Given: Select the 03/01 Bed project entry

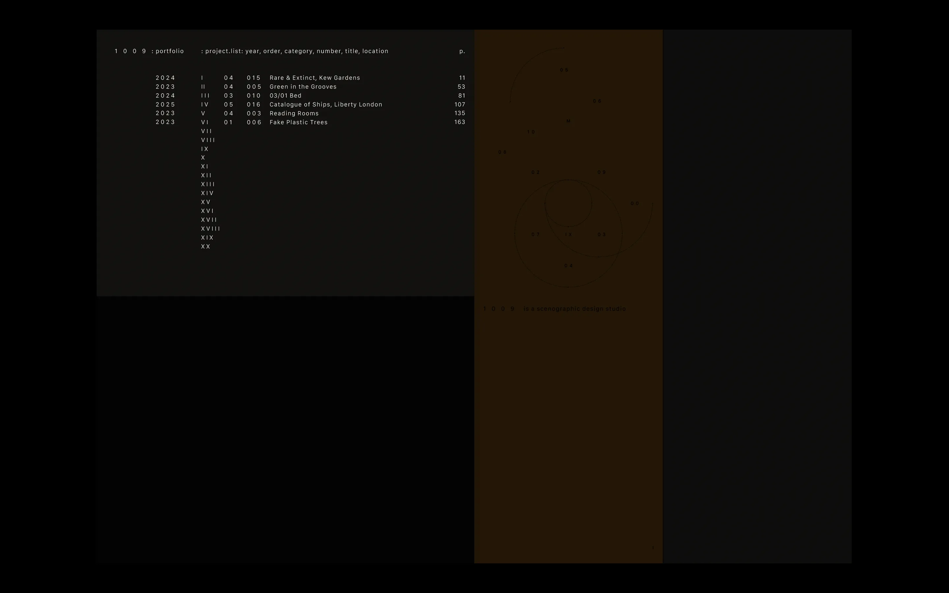Looking at the screenshot, I should coord(285,96).
